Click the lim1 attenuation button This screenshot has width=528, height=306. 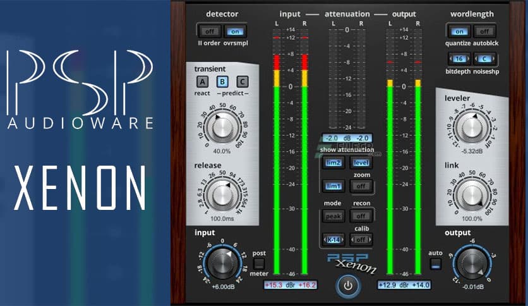click(x=333, y=186)
